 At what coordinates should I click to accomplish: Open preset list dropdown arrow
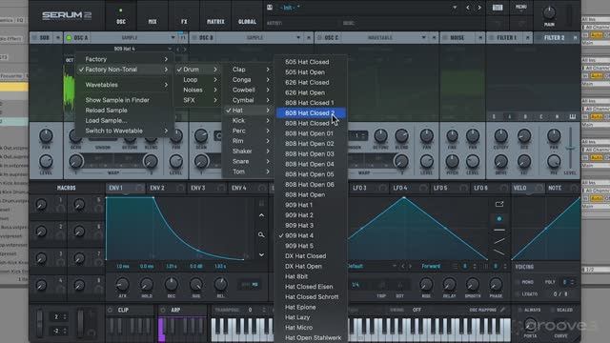pyautogui.click(x=455, y=8)
